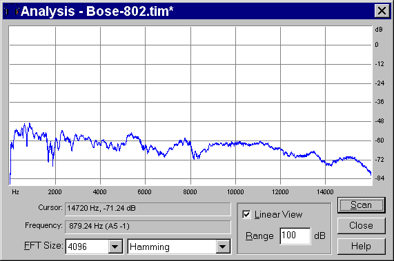Close the Analysis dialog with the X icon
This screenshot has width=394, height=261.
click(382, 11)
